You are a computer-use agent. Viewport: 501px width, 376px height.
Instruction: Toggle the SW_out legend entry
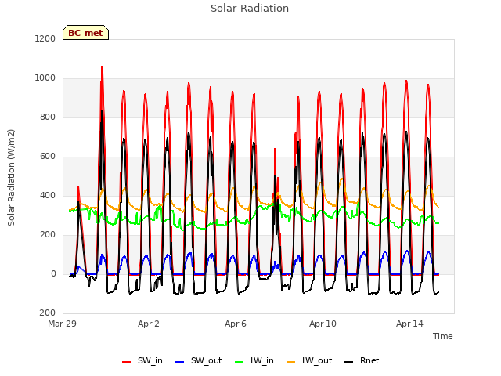pyautogui.click(x=198, y=361)
